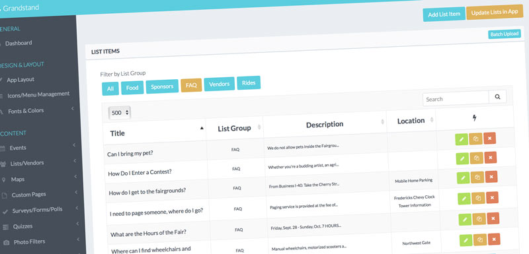Click the search magnifier icon

(497, 97)
